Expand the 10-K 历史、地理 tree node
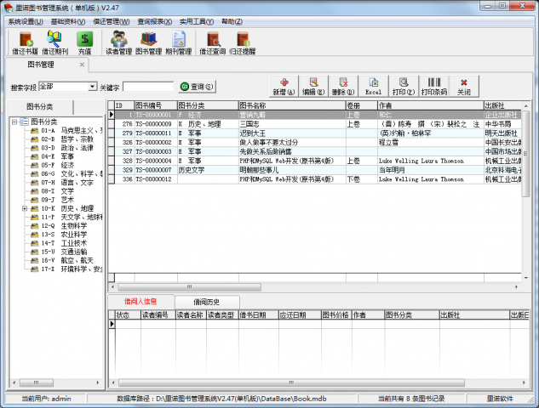Image resolution: width=539 pixels, height=408 pixels. click(x=25, y=208)
